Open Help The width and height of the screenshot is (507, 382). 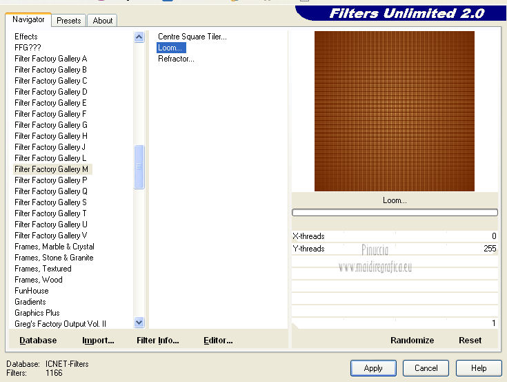click(479, 368)
